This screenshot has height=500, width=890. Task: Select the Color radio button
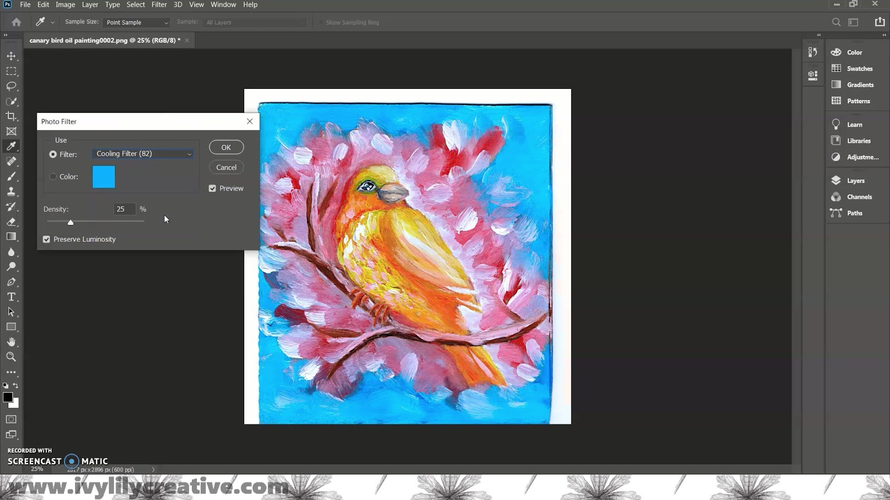(x=53, y=177)
